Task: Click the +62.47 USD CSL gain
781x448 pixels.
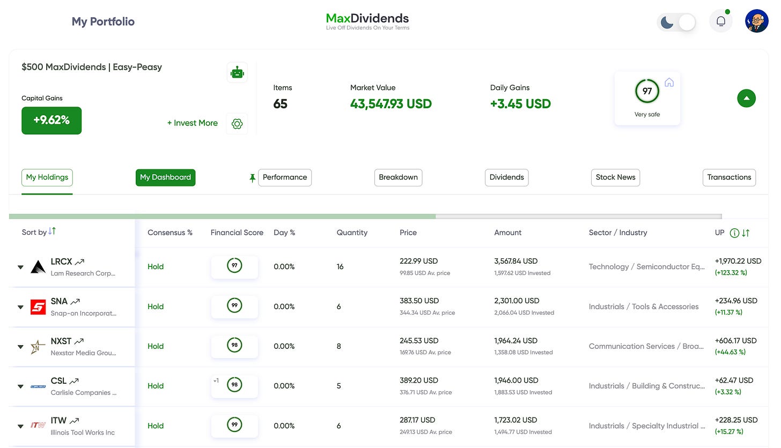Action: tap(734, 380)
